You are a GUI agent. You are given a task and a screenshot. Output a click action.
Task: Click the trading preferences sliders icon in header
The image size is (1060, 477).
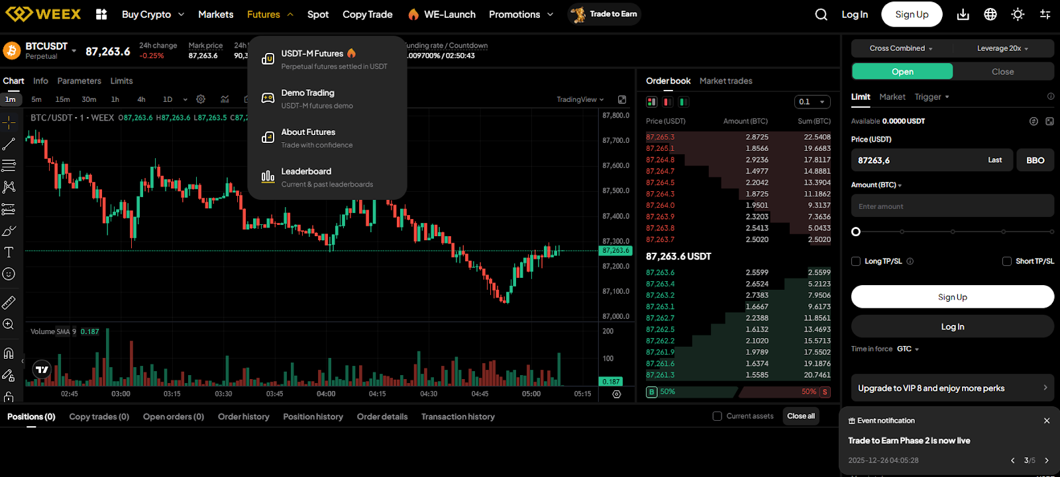coord(1045,15)
